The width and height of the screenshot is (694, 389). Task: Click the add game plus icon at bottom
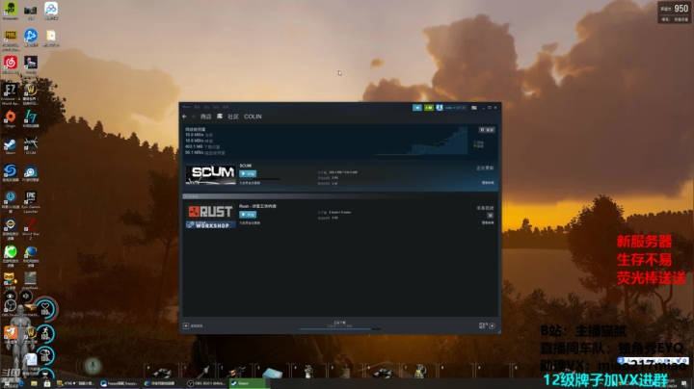click(x=186, y=325)
